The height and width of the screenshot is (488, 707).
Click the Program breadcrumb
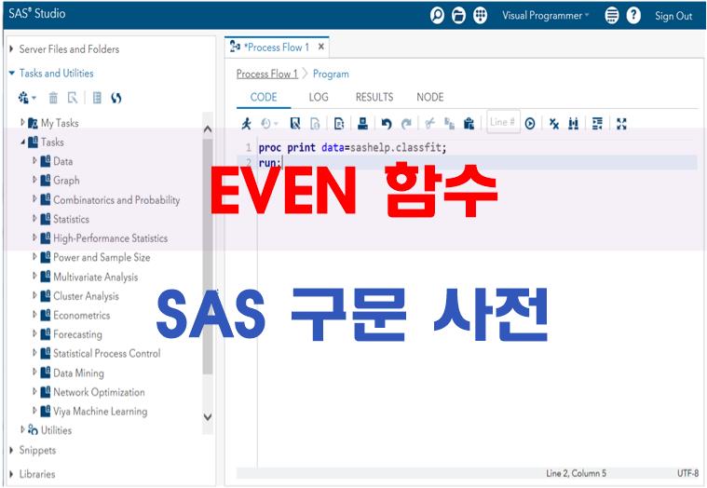pyautogui.click(x=331, y=74)
